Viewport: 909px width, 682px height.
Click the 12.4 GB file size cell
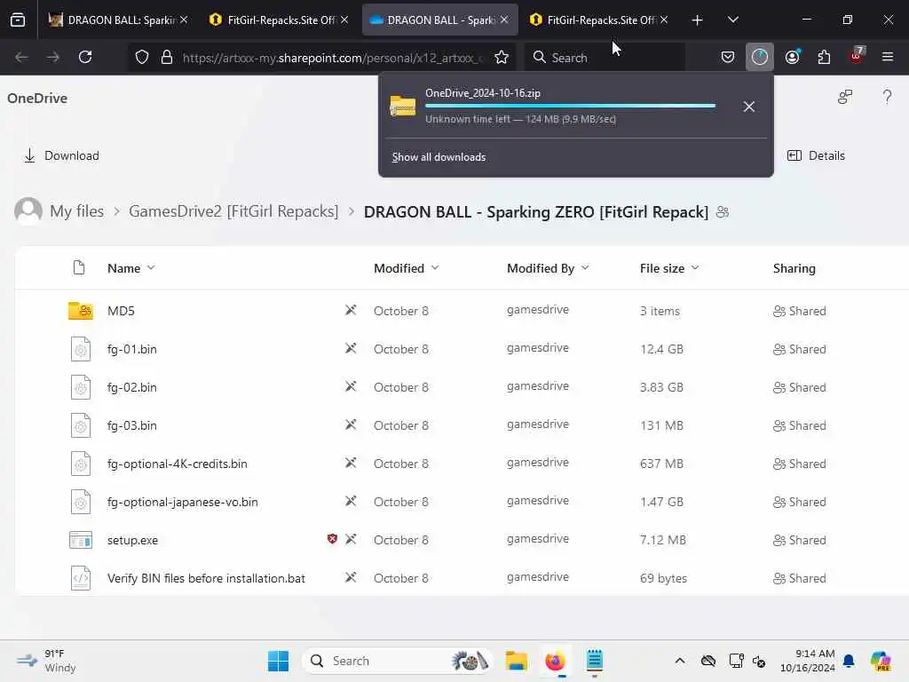(x=661, y=349)
